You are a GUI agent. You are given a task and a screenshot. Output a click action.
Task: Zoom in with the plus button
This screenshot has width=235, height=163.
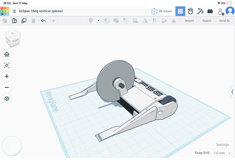tap(7, 76)
